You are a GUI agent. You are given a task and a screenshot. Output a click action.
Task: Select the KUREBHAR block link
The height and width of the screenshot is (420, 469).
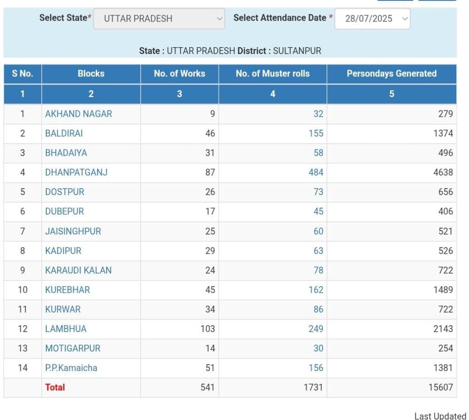pyautogui.click(x=67, y=290)
